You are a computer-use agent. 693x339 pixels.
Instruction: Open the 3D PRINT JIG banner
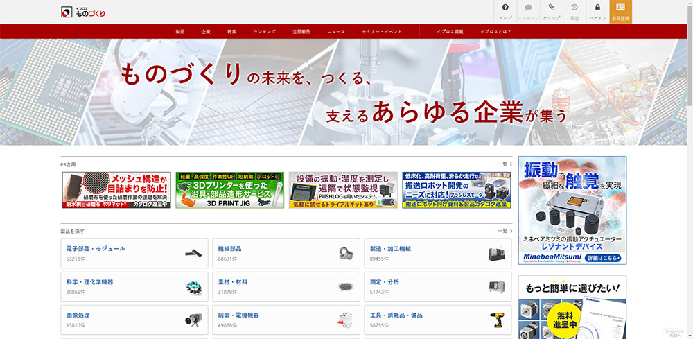[229, 191]
